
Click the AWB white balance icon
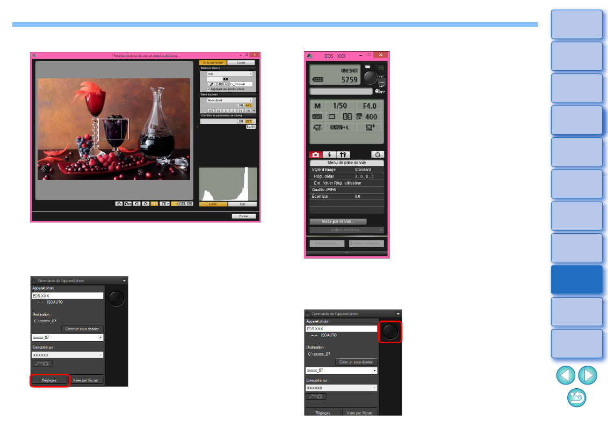pos(317,116)
